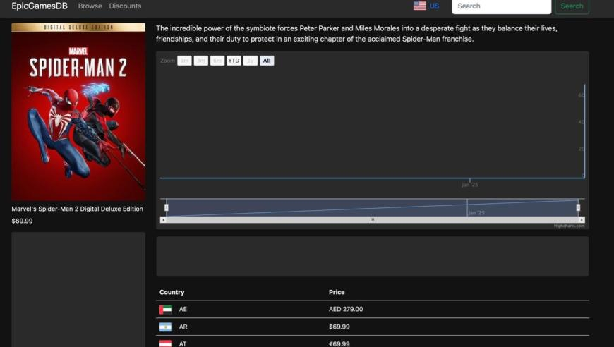Click the Marvel's Spider-Man 2 Digital Deluxe Edition title

coord(77,209)
